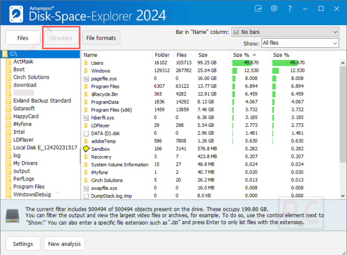Viewport: 347px width, 255px height.
Task: Click the output folder icon in tree
Action: [8, 171]
